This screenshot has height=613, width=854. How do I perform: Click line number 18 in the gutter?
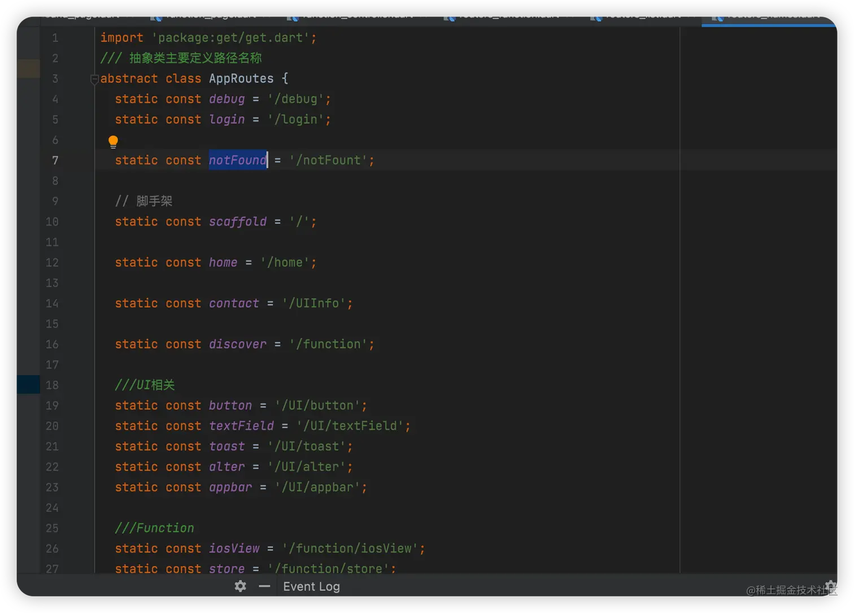(52, 385)
